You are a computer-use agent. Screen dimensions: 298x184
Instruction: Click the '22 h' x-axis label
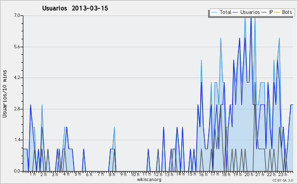(271, 174)
